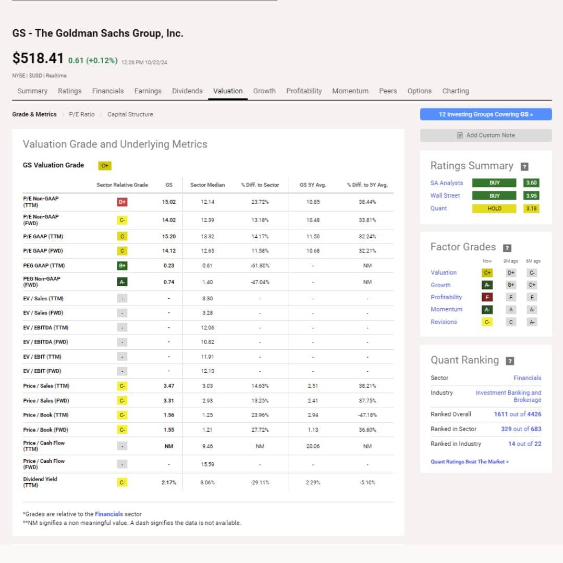Click the C- grade badge for Price / Book (FWD)
The image size is (563, 563).
[122, 430]
